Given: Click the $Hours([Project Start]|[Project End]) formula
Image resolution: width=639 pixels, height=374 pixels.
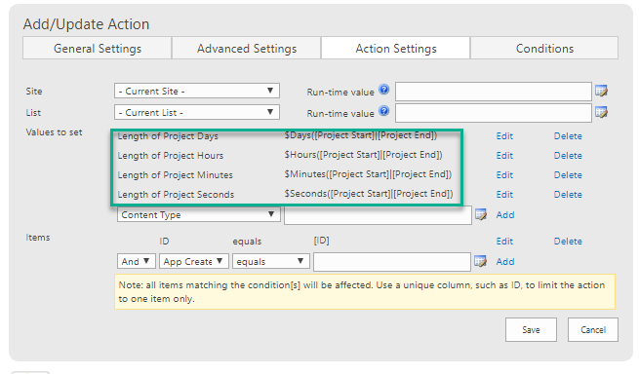Looking at the screenshot, I should coord(364,155).
